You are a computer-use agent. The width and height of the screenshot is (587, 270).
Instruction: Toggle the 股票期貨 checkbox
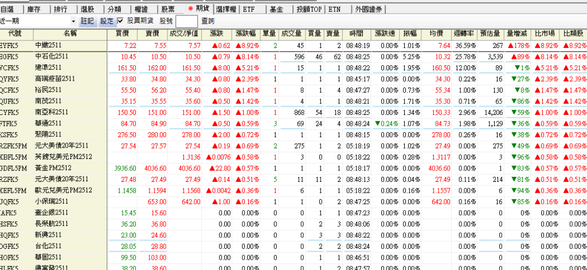(120, 21)
